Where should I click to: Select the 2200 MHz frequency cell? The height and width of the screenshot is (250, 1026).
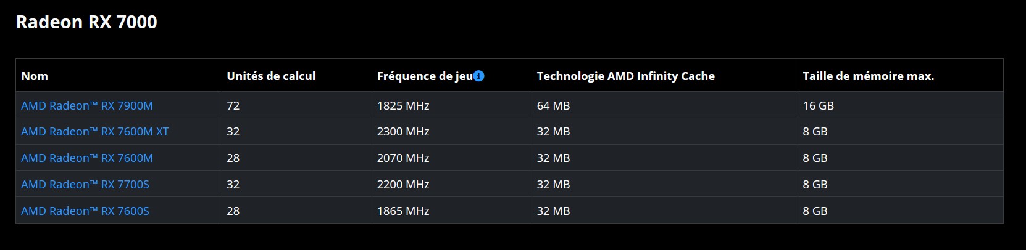[451, 184]
